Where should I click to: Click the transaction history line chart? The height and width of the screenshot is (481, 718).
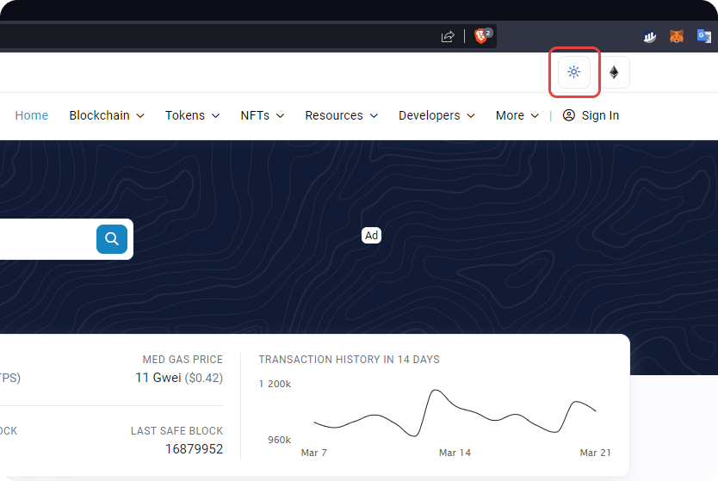pos(455,413)
